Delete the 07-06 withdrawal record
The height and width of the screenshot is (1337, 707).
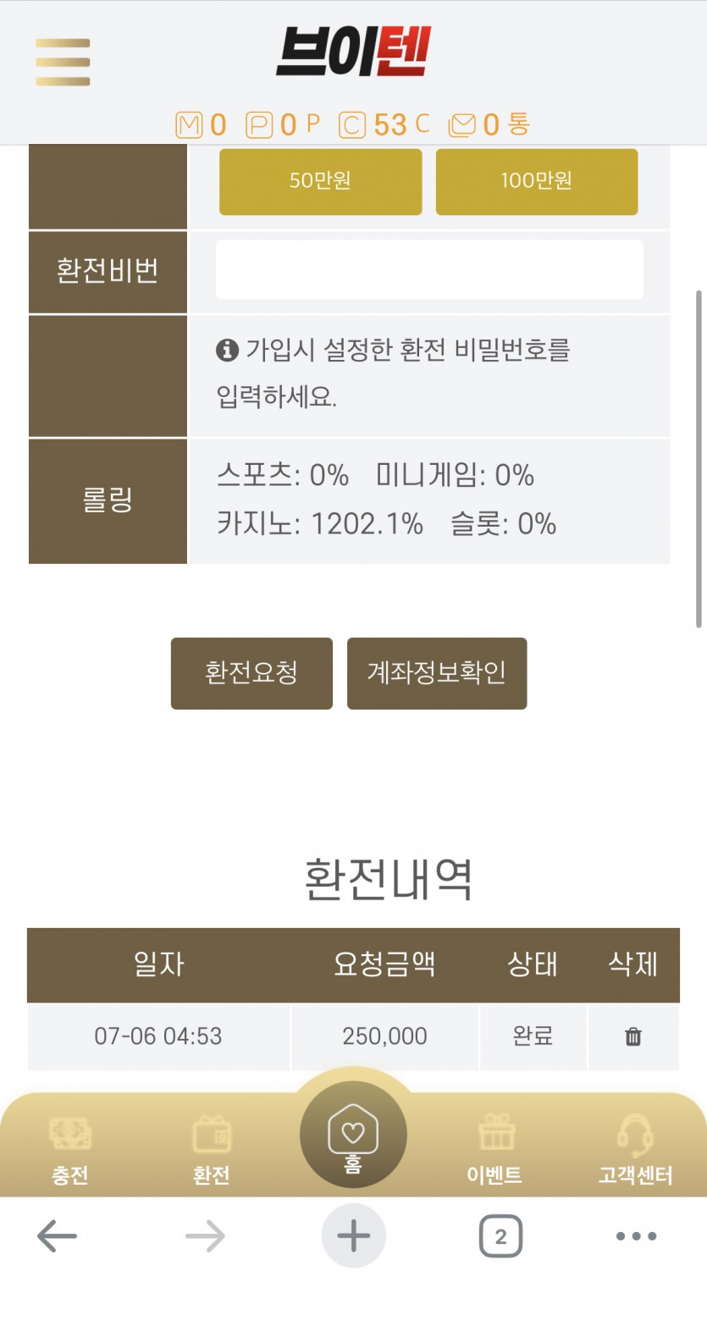632,1036
